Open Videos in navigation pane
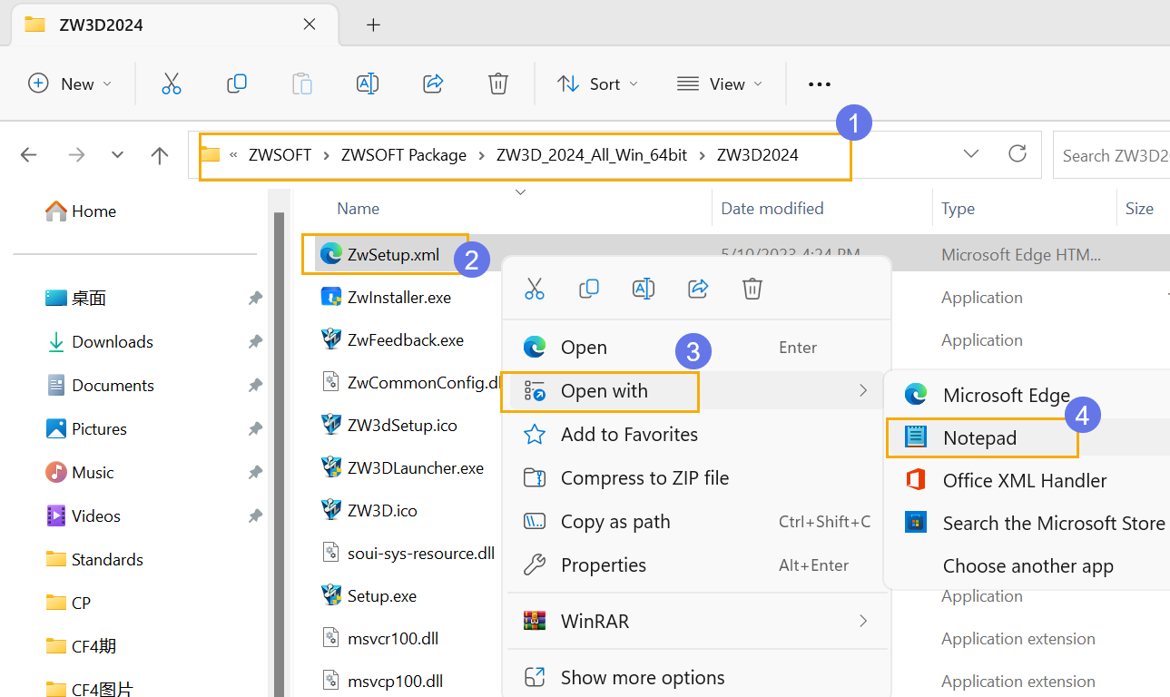 coord(84,516)
